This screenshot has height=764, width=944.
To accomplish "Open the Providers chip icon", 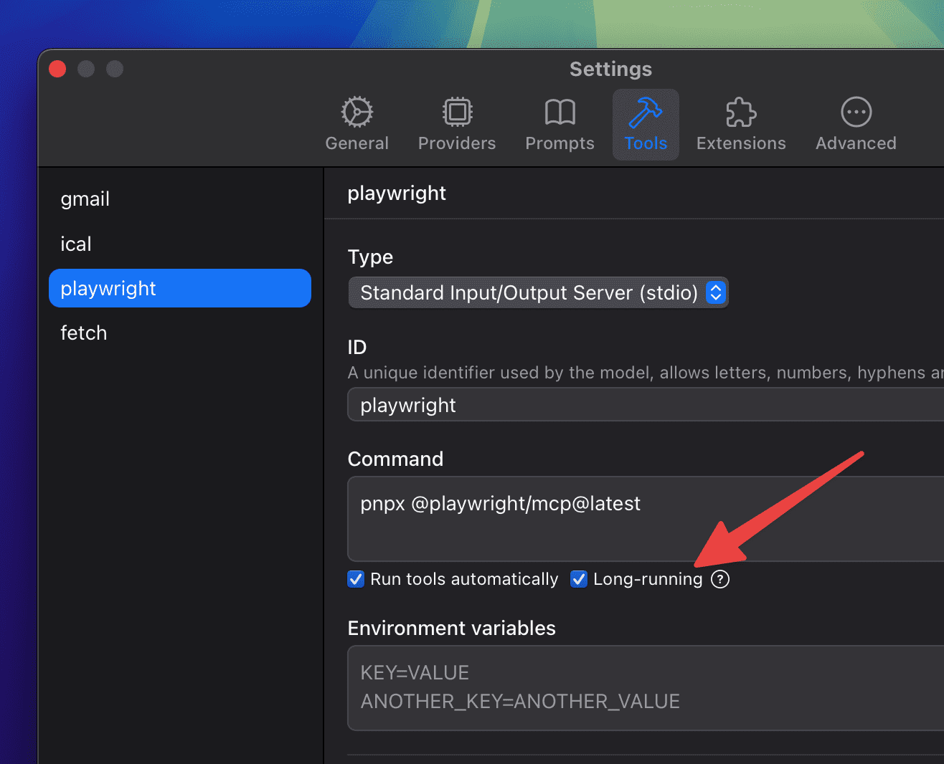I will (x=457, y=113).
